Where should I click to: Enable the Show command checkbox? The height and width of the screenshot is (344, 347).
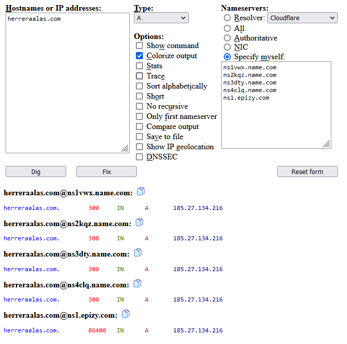[139, 46]
